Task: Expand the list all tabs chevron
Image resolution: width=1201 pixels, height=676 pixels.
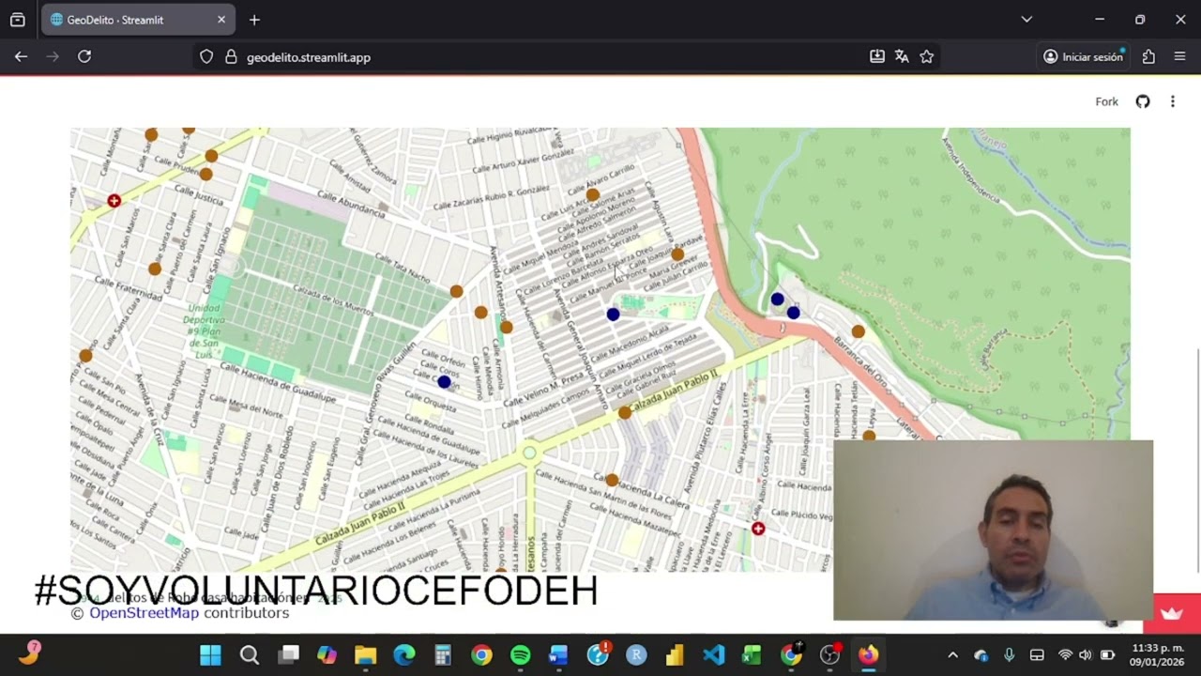Action: click(x=1026, y=20)
